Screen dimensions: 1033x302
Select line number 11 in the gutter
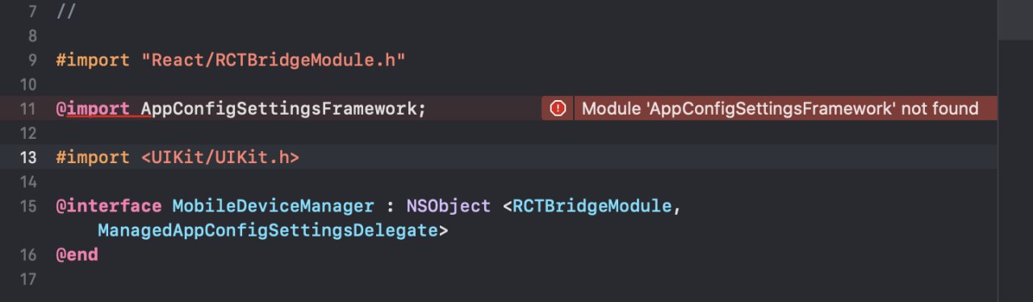(x=27, y=108)
